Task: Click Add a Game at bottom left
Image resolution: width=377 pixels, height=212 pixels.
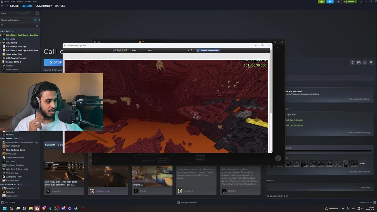Action: point(8,203)
